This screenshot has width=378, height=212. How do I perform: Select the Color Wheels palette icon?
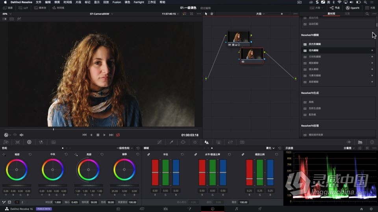[x=29, y=142]
